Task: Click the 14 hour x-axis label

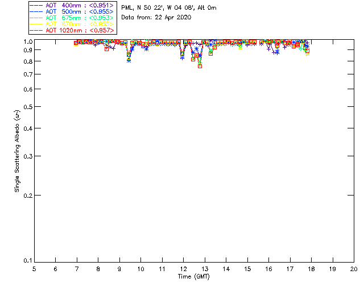Action: pos(226,269)
